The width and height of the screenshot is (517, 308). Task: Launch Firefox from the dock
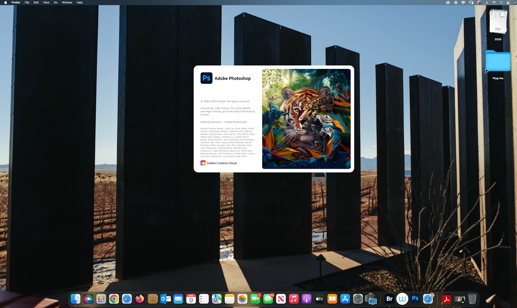point(140,299)
